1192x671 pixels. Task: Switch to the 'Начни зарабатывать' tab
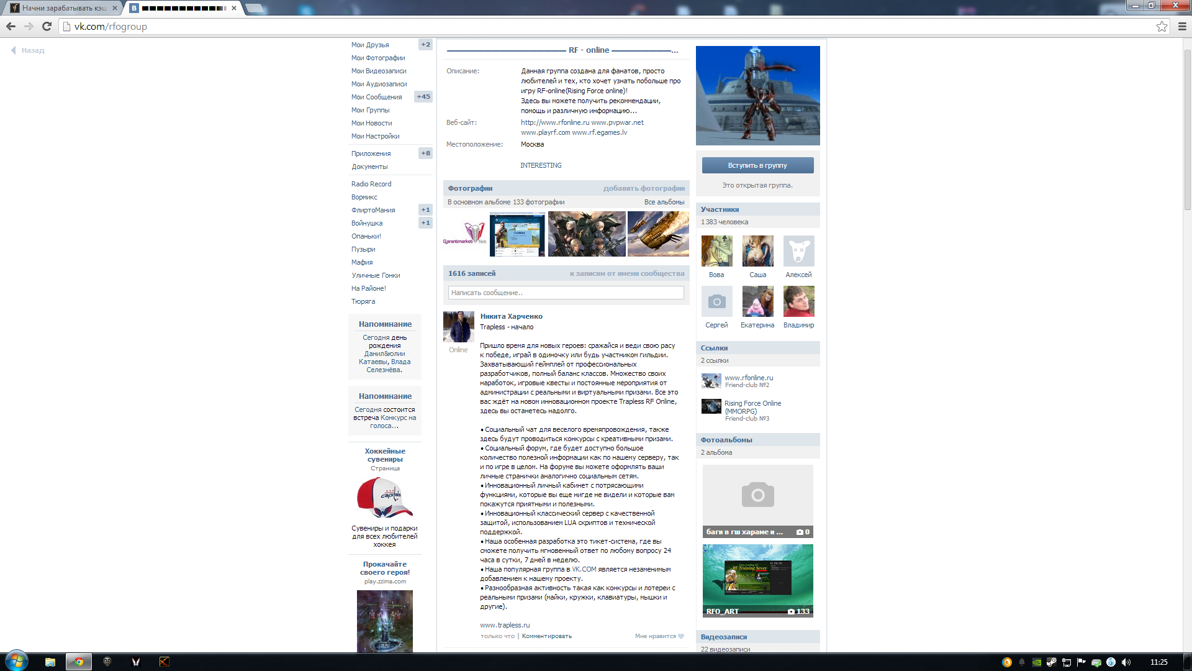pyautogui.click(x=64, y=8)
